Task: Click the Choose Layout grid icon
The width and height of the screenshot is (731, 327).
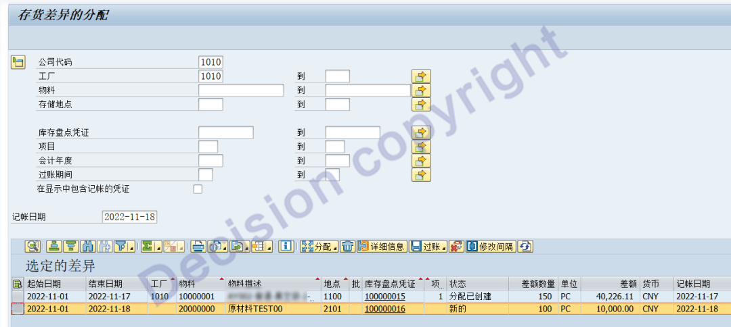Action: pyautogui.click(x=259, y=247)
